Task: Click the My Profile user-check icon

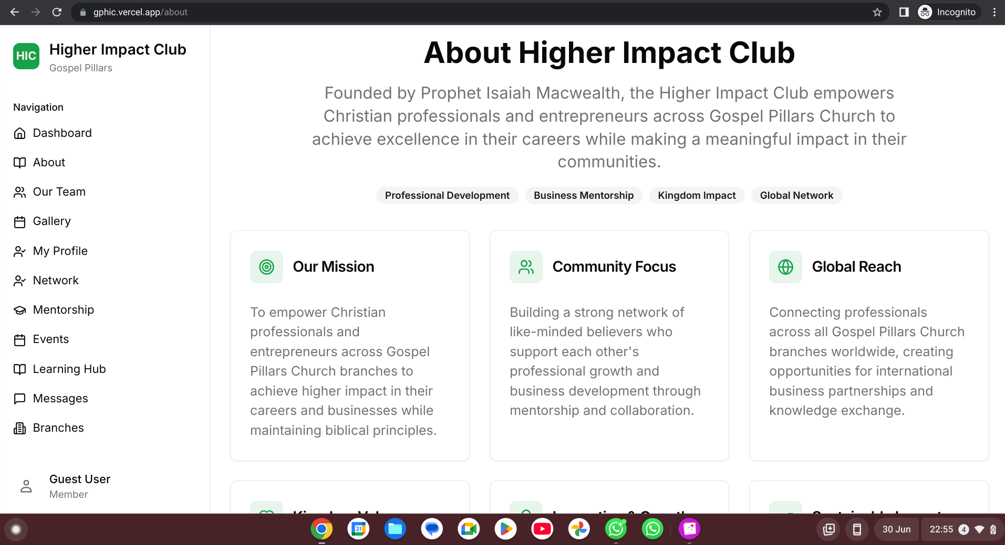Action: coord(19,251)
